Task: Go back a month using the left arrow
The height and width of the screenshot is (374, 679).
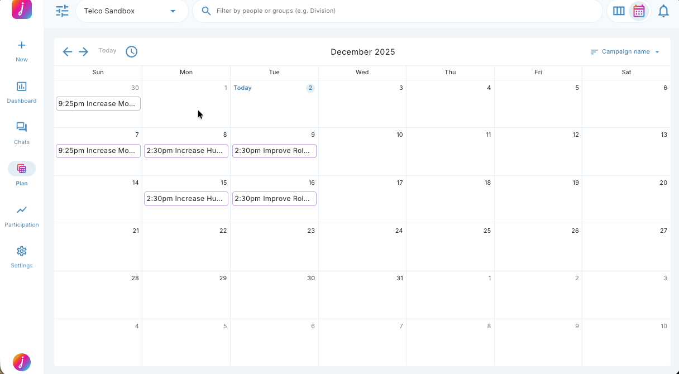Action: tap(67, 51)
